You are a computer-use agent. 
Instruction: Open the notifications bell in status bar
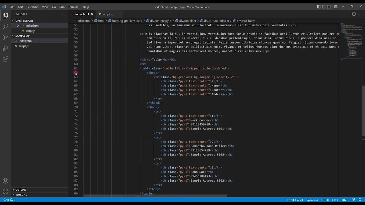[360, 200]
